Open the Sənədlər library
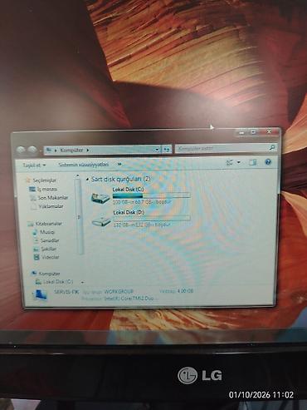Image resolution: width=307 pixels, height=410 pixels. click(50, 240)
